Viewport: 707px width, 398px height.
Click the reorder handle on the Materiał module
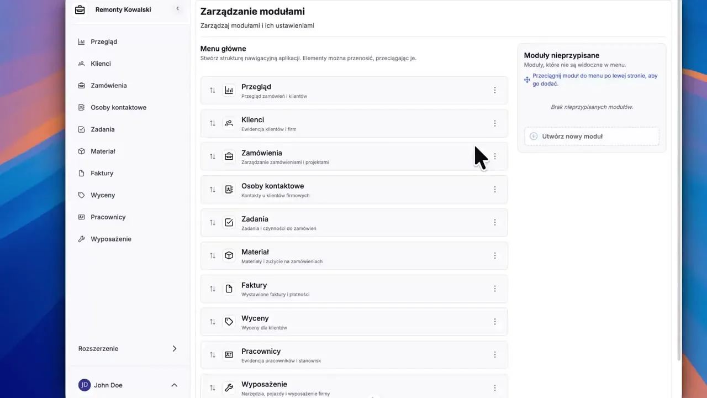tap(213, 255)
